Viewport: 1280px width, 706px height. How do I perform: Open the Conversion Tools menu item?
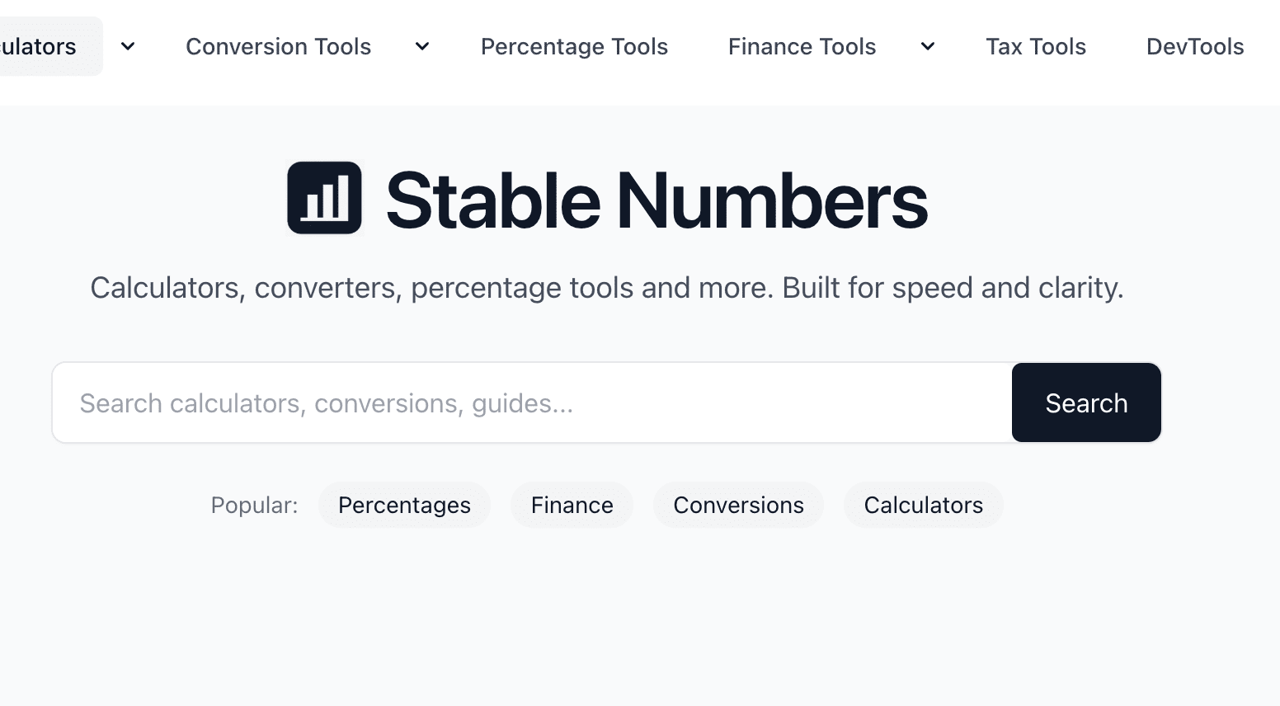(x=278, y=46)
